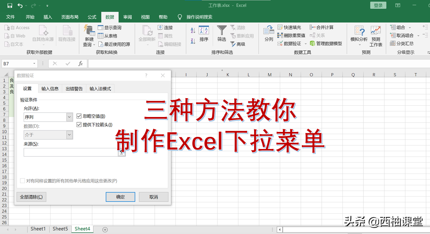This screenshot has width=430, height=234.
Task: Click the formula bar input field
Action: [258, 64]
